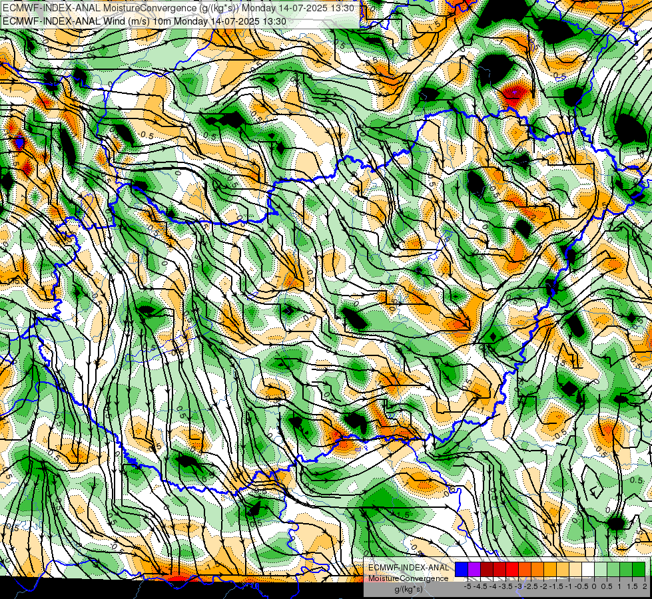Screen dimensions: 652x599
Task: Click the -3.5 tick label on the legend
Action: click(x=505, y=586)
